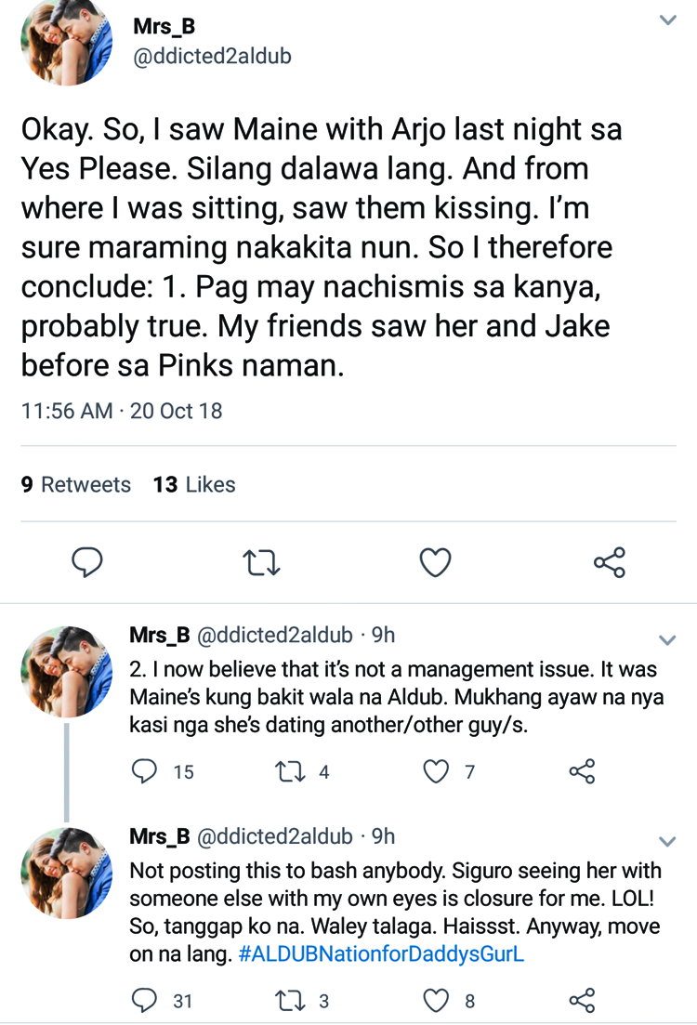This screenshot has height=1025, width=697.
Task: Open the #ALDUBNationforDaddysGurL hashtag
Action: pyautogui.click(x=381, y=955)
